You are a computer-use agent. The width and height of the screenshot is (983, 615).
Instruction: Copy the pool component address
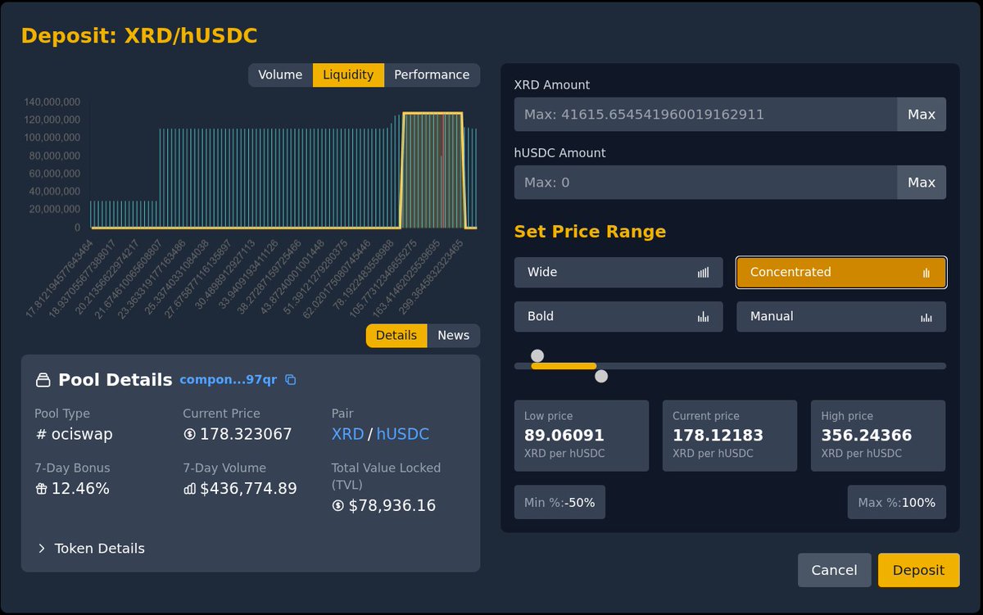[290, 380]
